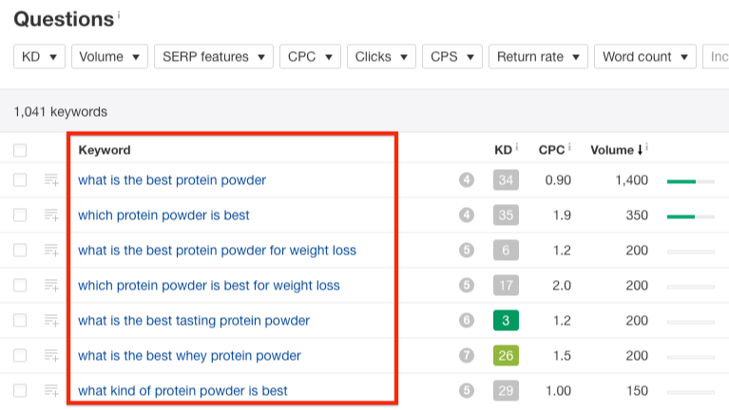The image size is (729, 410).
Task: Open 'what is the best protein powder for weight loss' link
Action: pyautogui.click(x=217, y=251)
